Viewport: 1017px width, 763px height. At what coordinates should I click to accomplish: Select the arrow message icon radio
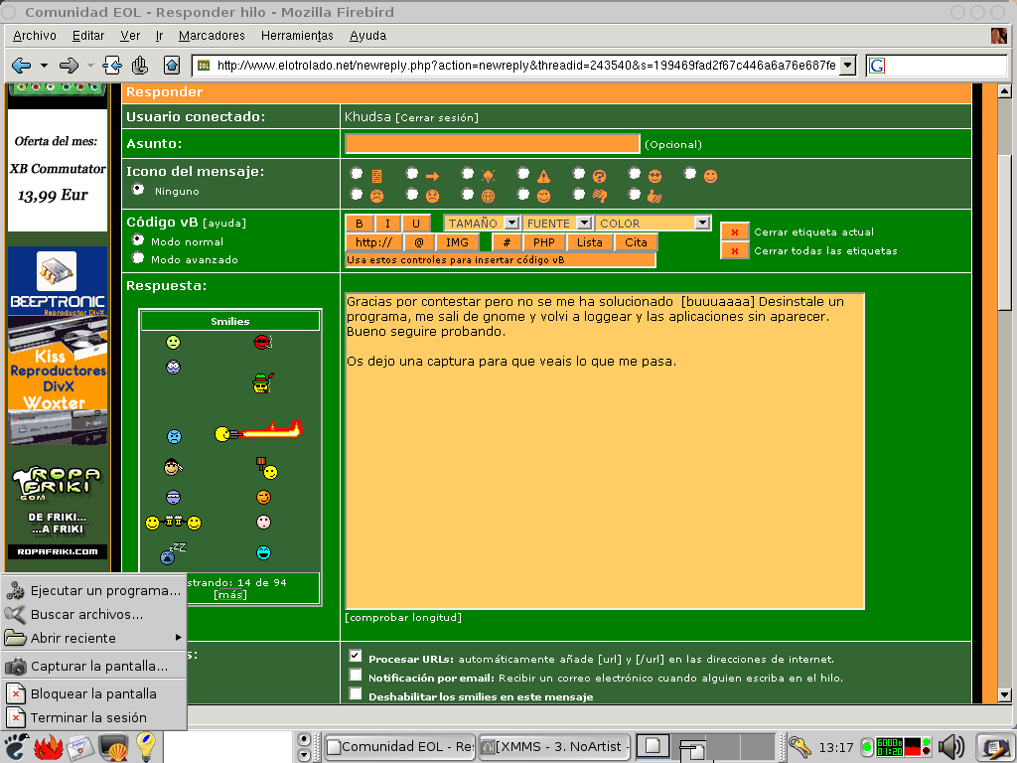[412, 173]
